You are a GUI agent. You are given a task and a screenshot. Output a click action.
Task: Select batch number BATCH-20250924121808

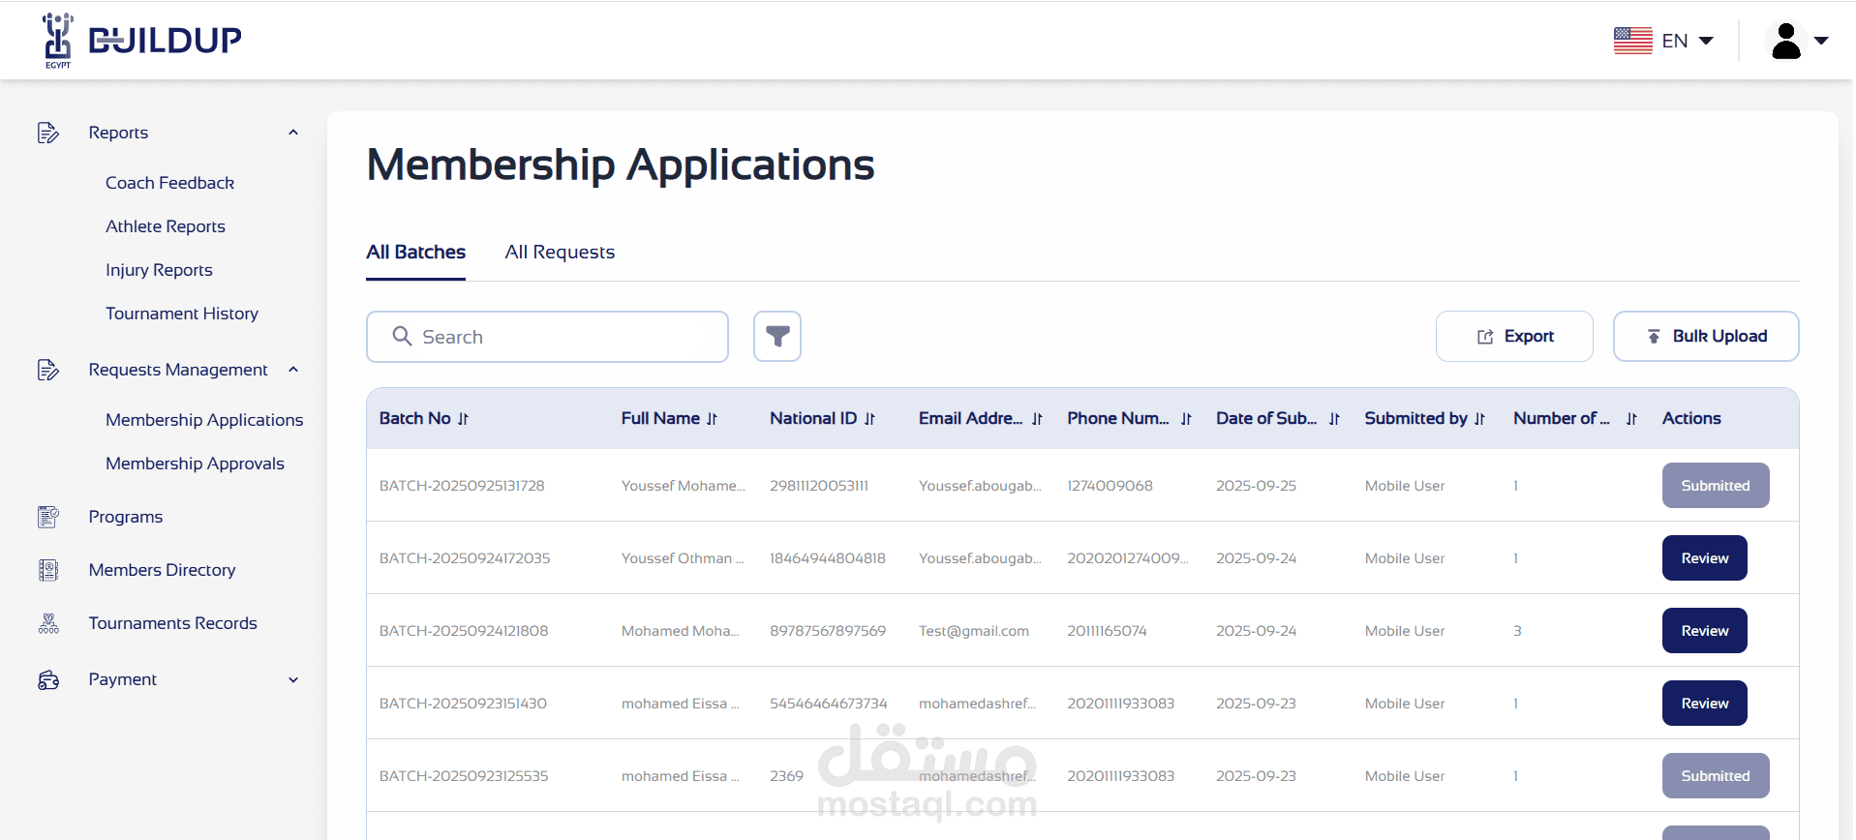tap(464, 631)
